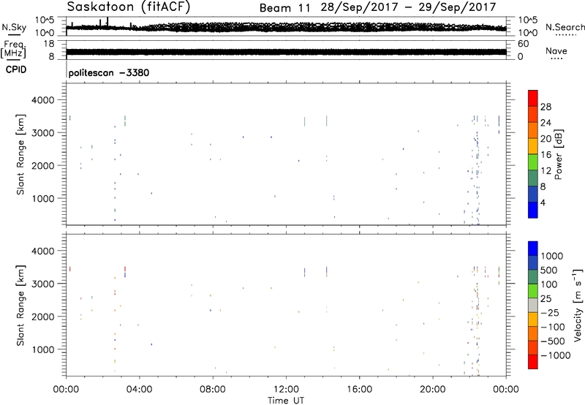
Task: Click the green 12 dB segment of power colorbar
Action: (533, 162)
